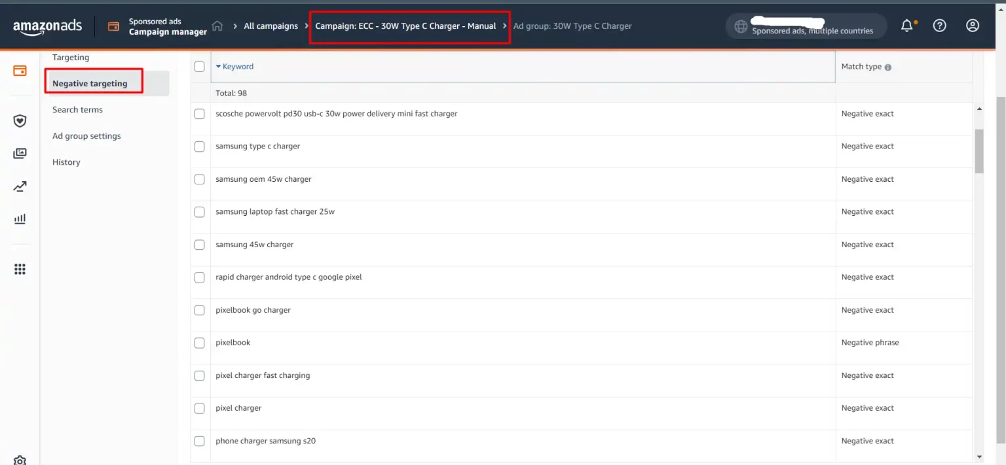1006x465 pixels.
Task: Select checkbox for the pixelbook negative phrase row
Action: coord(200,343)
